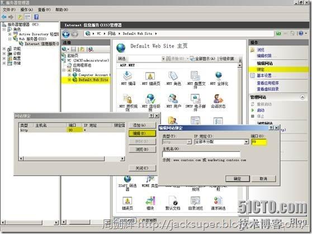Open the 操作(A) menu
The width and height of the screenshot is (312, 234).
click(27, 9)
